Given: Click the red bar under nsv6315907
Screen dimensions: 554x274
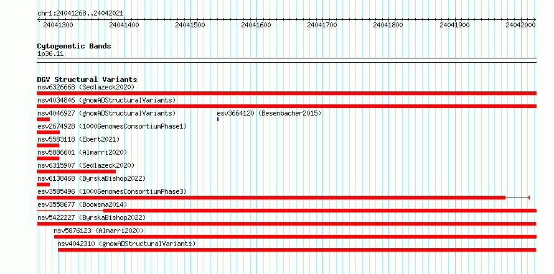Looking at the screenshot, I should click(x=77, y=171).
